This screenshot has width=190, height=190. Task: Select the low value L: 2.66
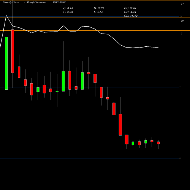click(98, 12)
